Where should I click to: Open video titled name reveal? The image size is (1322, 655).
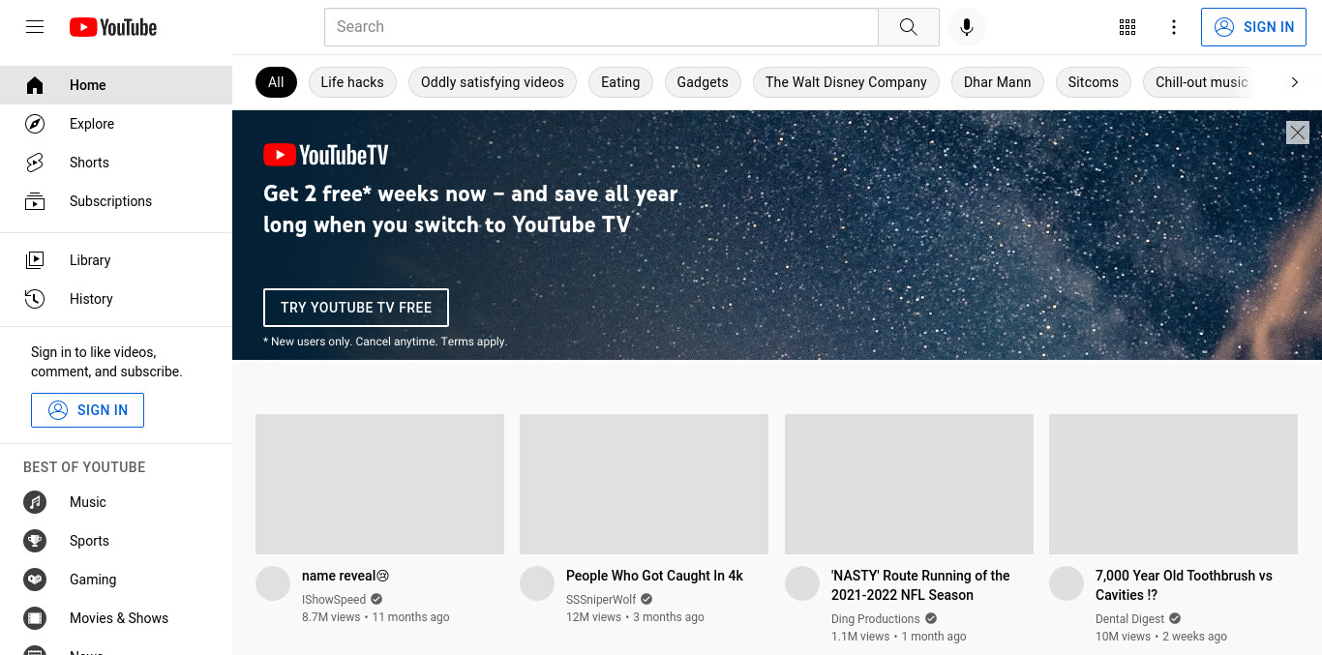click(346, 576)
